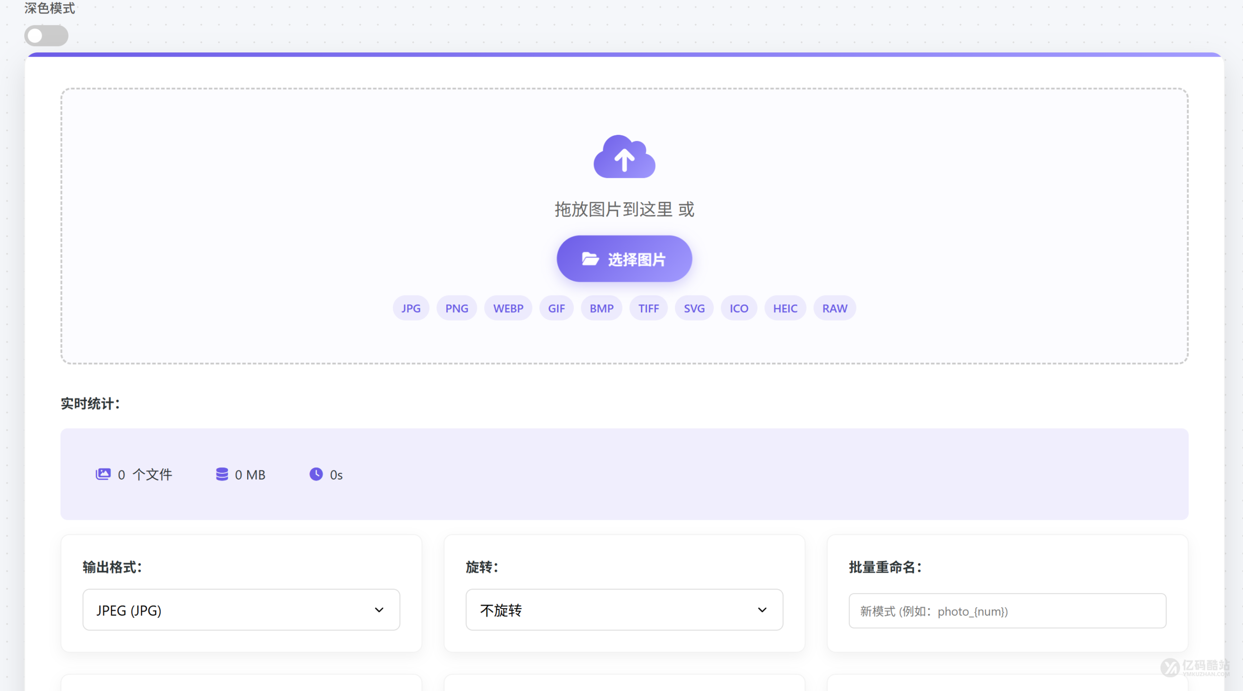Click the 选择图片 button
Image resolution: width=1243 pixels, height=691 pixels.
(624, 258)
